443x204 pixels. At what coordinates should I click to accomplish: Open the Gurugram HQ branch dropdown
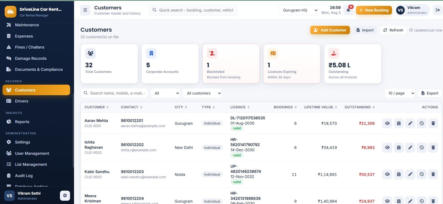[298, 10]
